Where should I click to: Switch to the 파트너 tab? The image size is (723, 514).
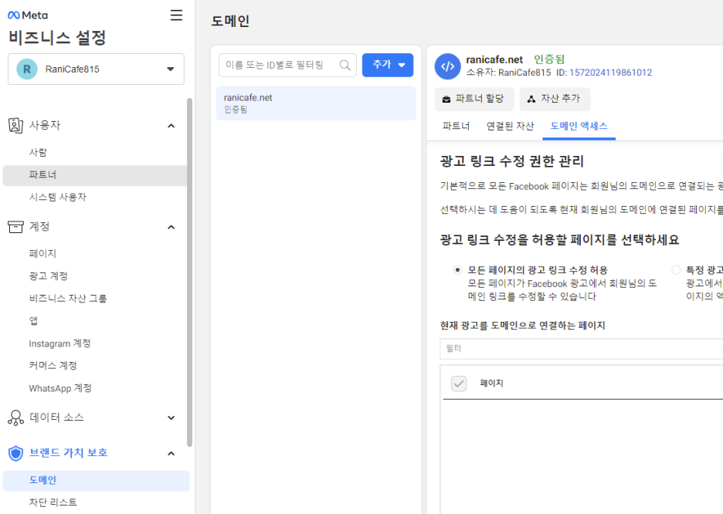pos(456,126)
